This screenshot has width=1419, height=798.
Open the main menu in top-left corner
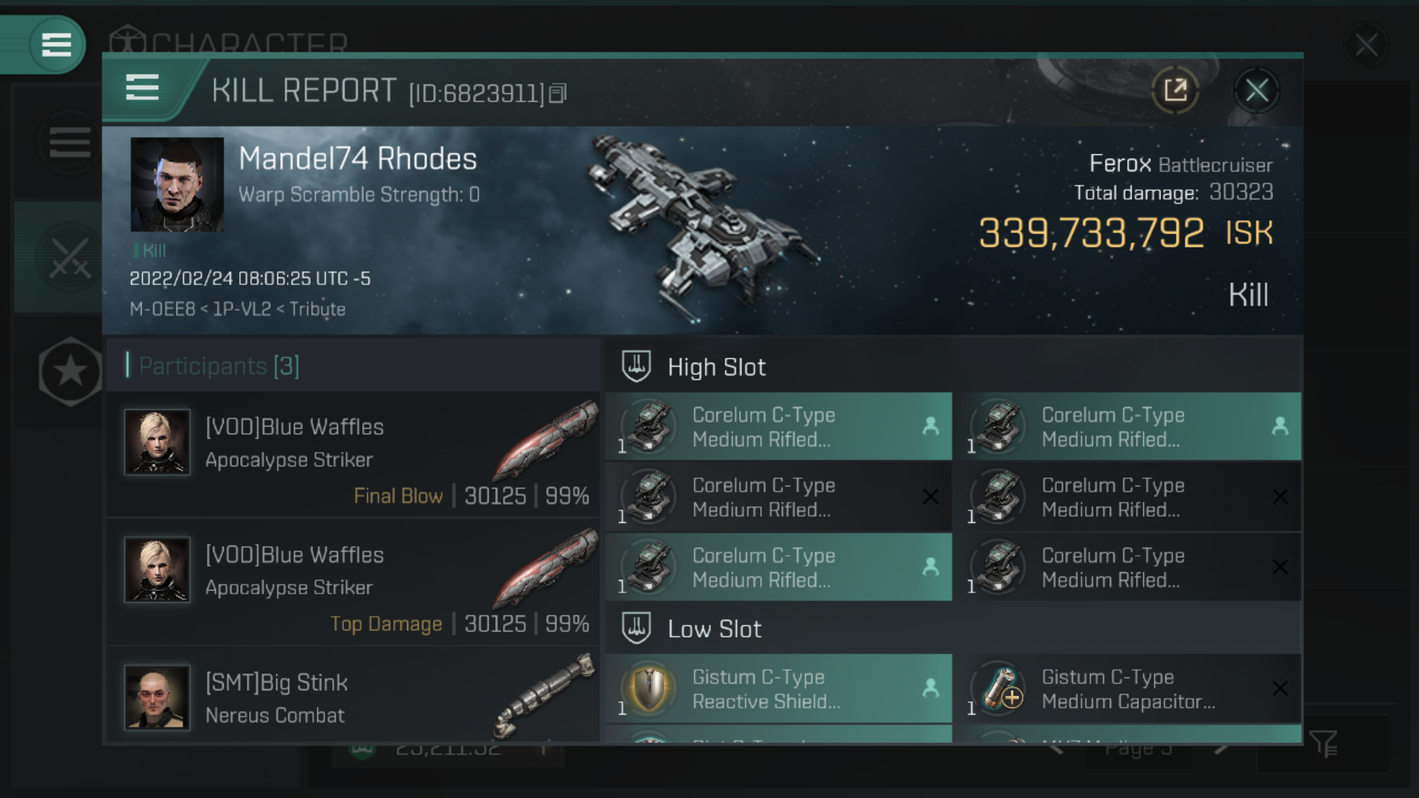pos(56,44)
